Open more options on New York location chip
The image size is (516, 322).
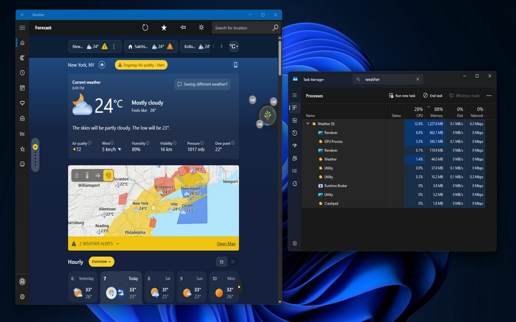pyautogui.click(x=114, y=47)
